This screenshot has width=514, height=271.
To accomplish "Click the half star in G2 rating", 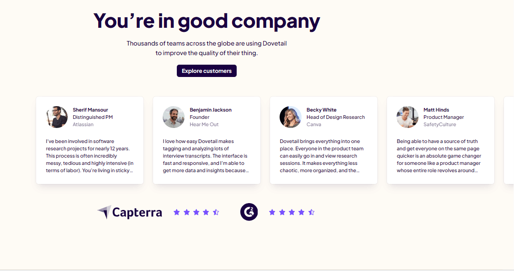I will click(x=312, y=212).
